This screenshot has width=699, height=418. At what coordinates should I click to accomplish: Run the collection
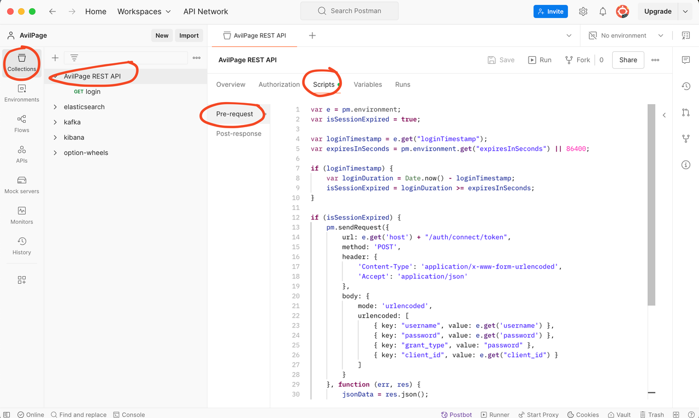pos(540,60)
